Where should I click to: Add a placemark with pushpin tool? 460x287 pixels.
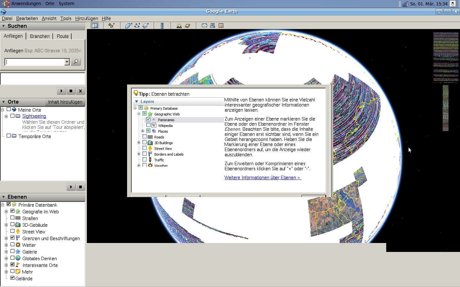111,26
